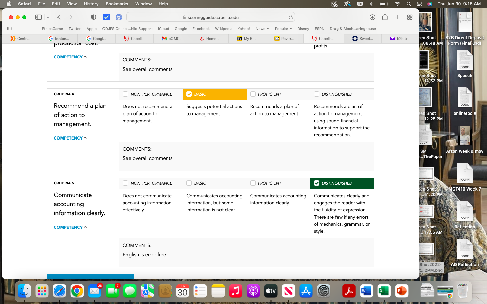487x304 pixels.
Task: Open the History menu
Action: [x=91, y=4]
